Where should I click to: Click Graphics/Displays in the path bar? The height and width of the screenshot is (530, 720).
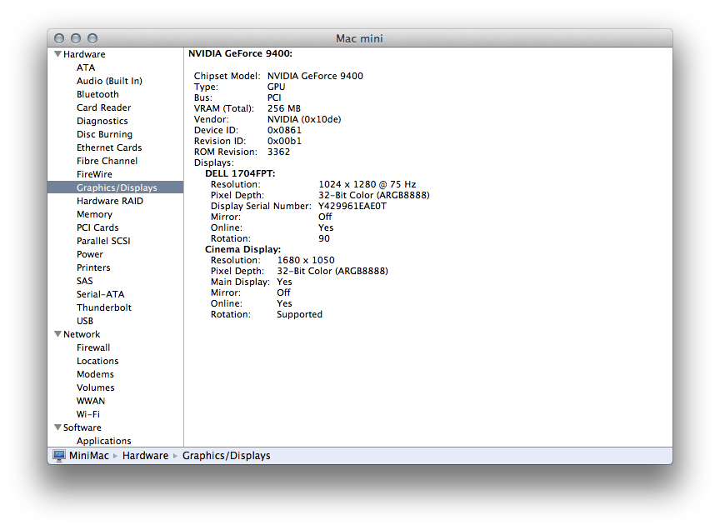227,456
